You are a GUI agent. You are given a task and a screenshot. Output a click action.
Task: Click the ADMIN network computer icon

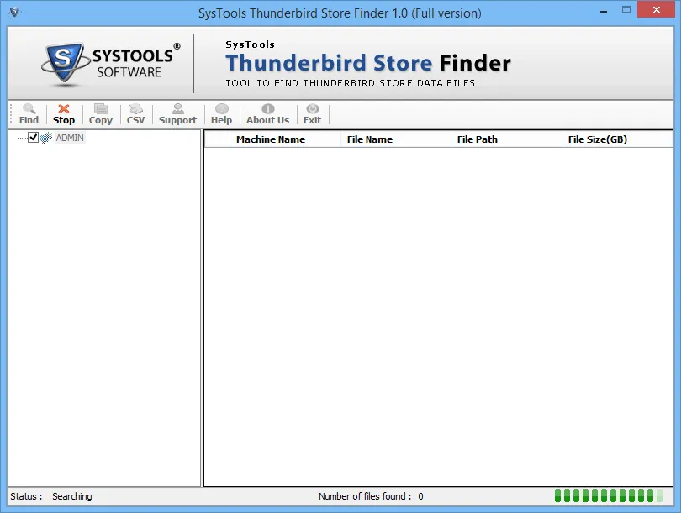(x=46, y=138)
